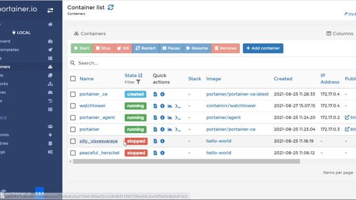This screenshot has height=200, width=356.
Task: Click the Resume button
Action: click(x=197, y=48)
